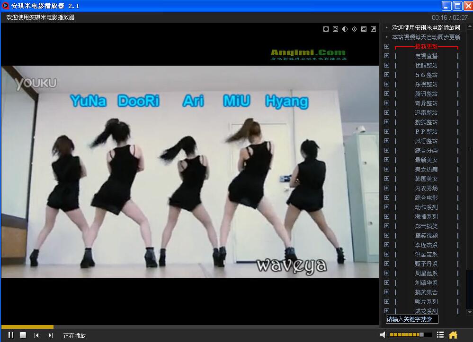This screenshot has height=342, width=473.
Task: Pause the playing video
Action: (x=11, y=335)
